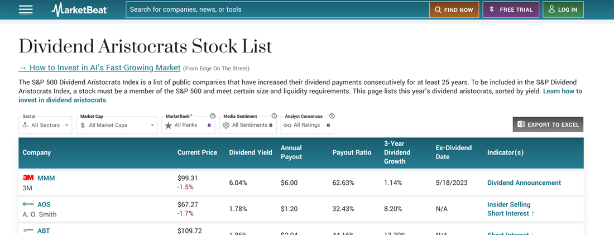
Task: Click the Find Now search button
Action: pos(454,9)
